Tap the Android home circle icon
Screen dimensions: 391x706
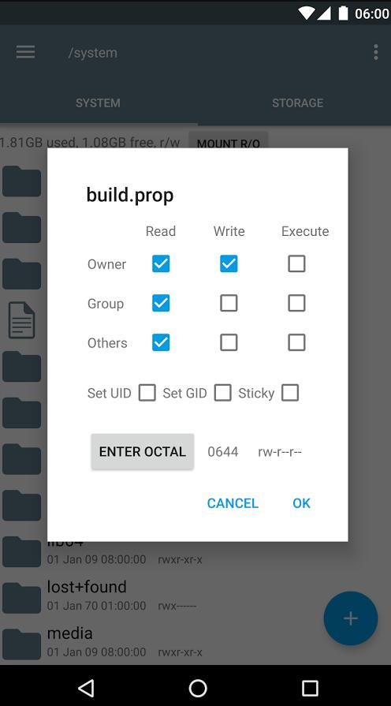198,688
